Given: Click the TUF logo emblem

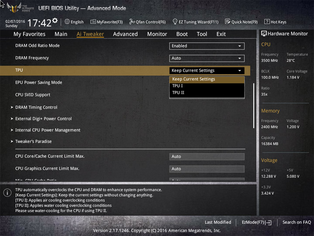Looking at the screenshot, I should click(x=14, y=7).
